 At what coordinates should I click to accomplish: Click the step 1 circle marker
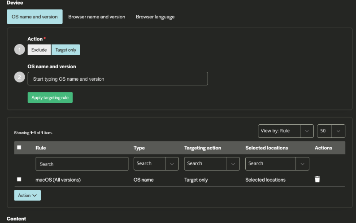pos(19,49)
